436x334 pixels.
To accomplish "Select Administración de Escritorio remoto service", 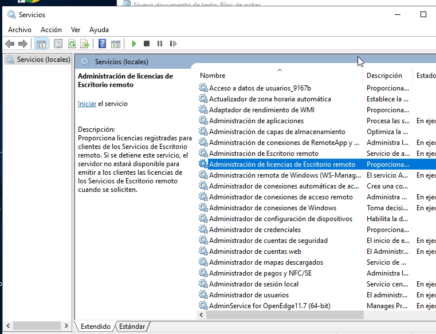I will (x=264, y=153).
